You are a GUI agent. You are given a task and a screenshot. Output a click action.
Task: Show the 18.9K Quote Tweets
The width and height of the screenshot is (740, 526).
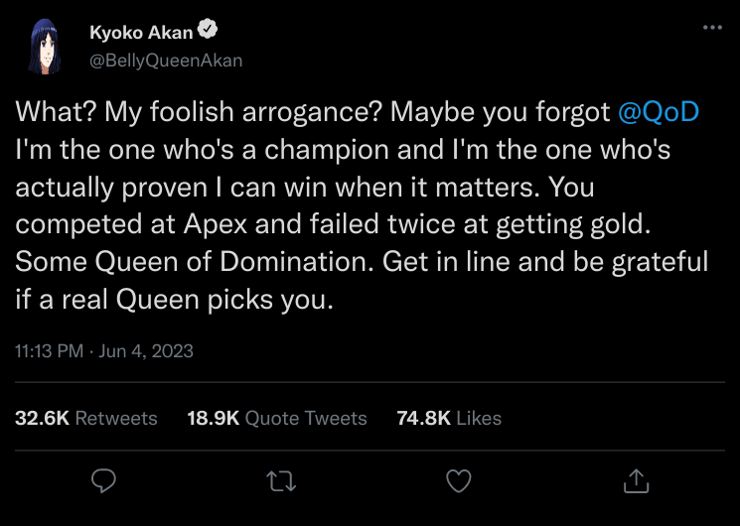[277, 418]
